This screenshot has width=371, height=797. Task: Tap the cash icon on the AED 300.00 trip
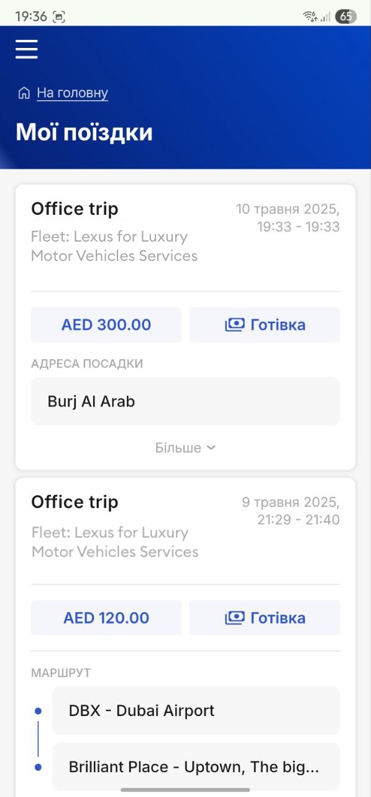235,324
